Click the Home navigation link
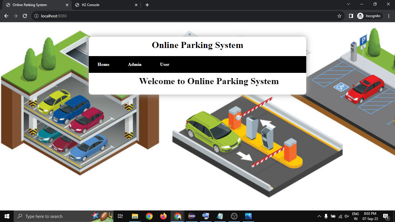 click(103, 64)
